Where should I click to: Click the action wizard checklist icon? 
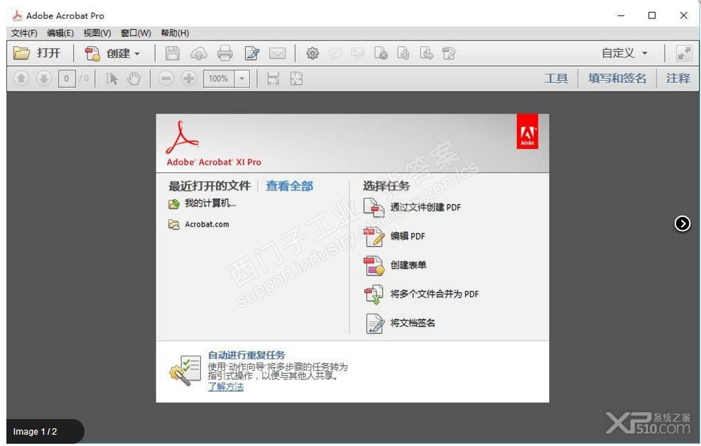pos(185,370)
